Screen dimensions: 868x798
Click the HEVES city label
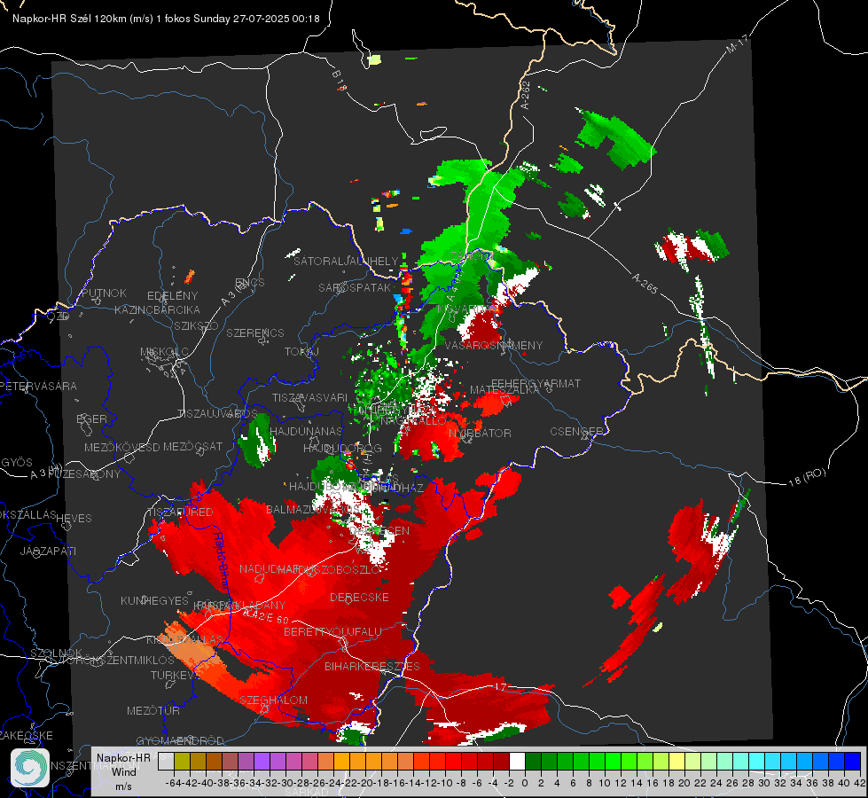coord(74,518)
